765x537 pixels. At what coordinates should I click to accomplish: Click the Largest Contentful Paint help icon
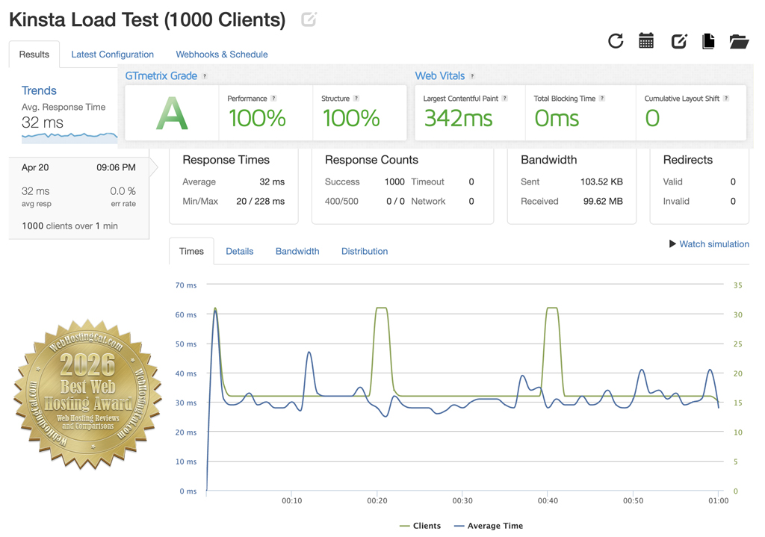(505, 98)
